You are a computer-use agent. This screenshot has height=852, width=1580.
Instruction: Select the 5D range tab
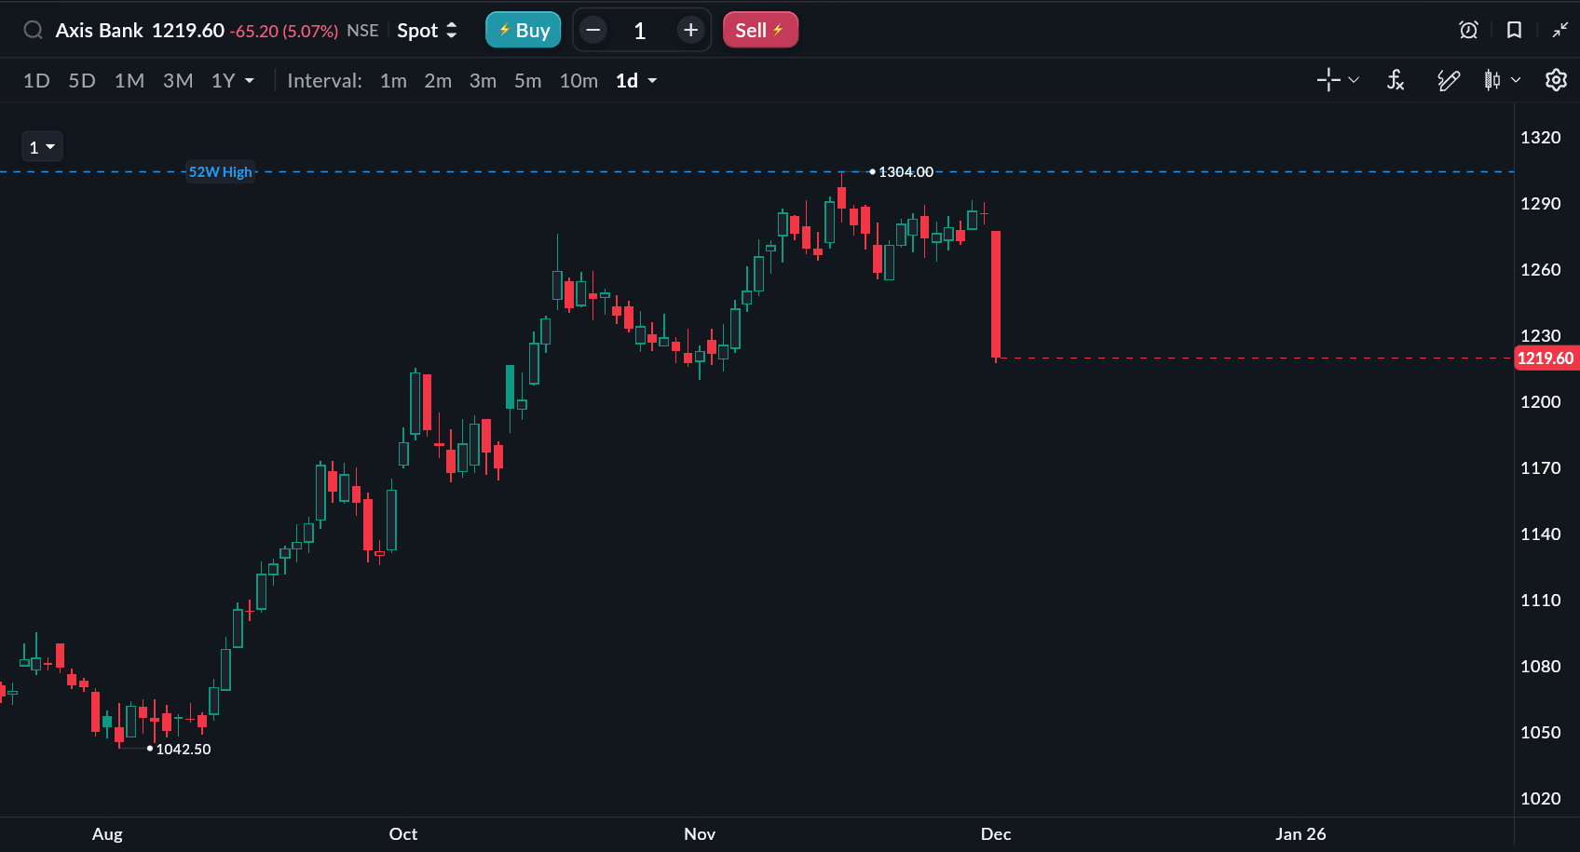coord(82,81)
